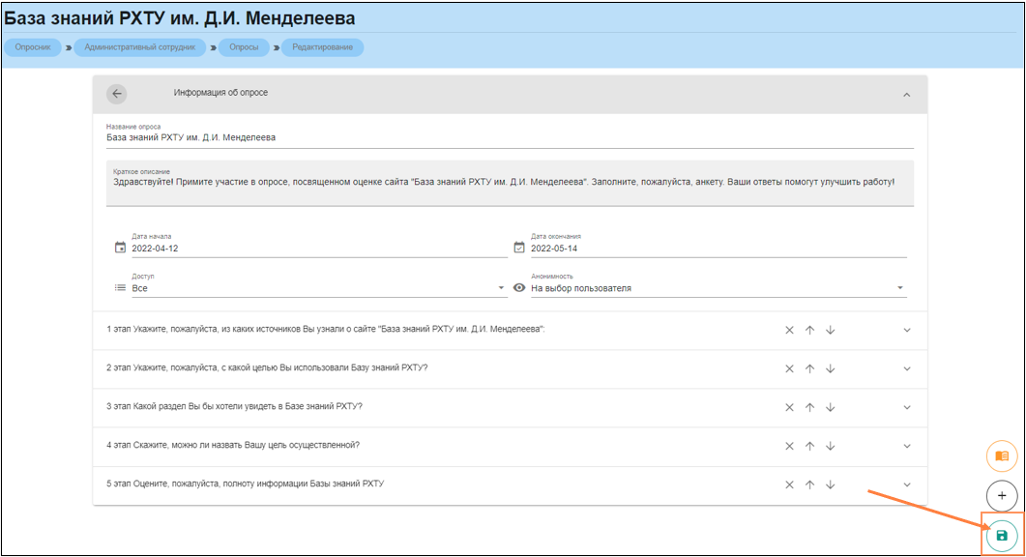Open Административный сотрудник breadcrumb
Screen dimensions: 1026x557
(140, 47)
